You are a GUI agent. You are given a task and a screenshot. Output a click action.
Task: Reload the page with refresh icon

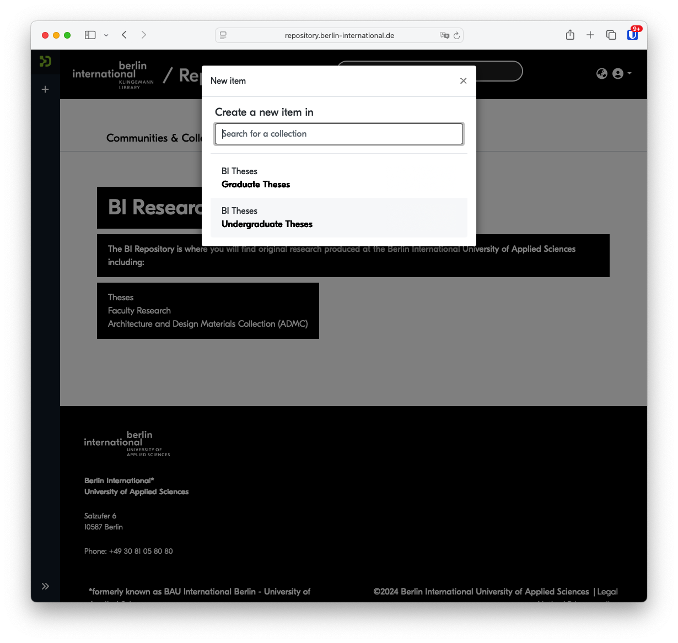pos(456,35)
